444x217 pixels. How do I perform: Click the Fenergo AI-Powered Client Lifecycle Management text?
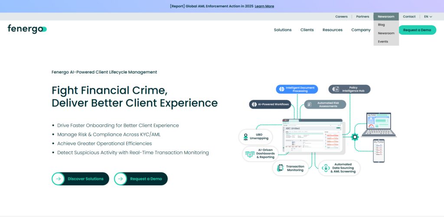tap(104, 72)
